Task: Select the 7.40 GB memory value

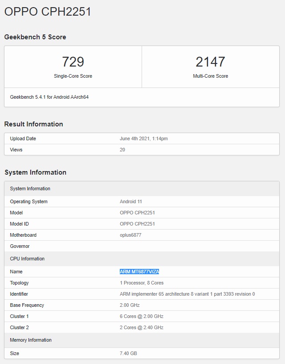Action: (128, 353)
